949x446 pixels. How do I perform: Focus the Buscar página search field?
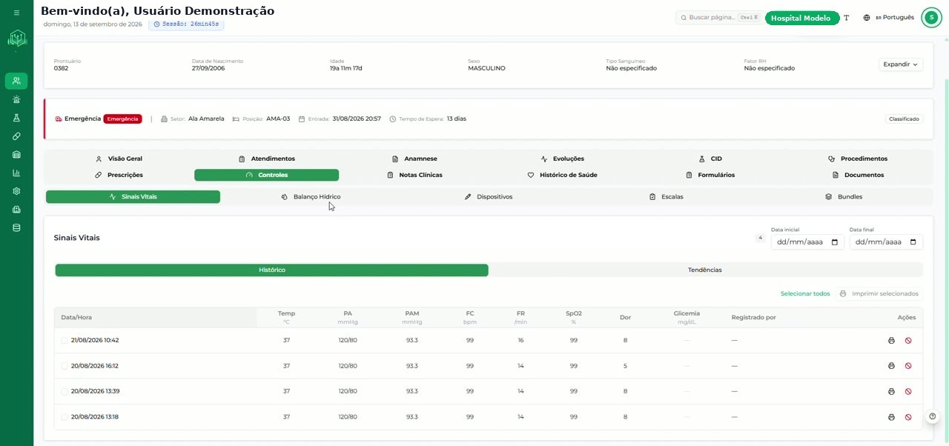point(718,18)
